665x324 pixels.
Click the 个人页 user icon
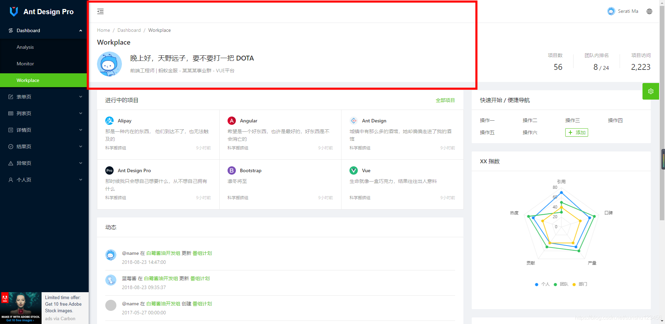point(11,180)
